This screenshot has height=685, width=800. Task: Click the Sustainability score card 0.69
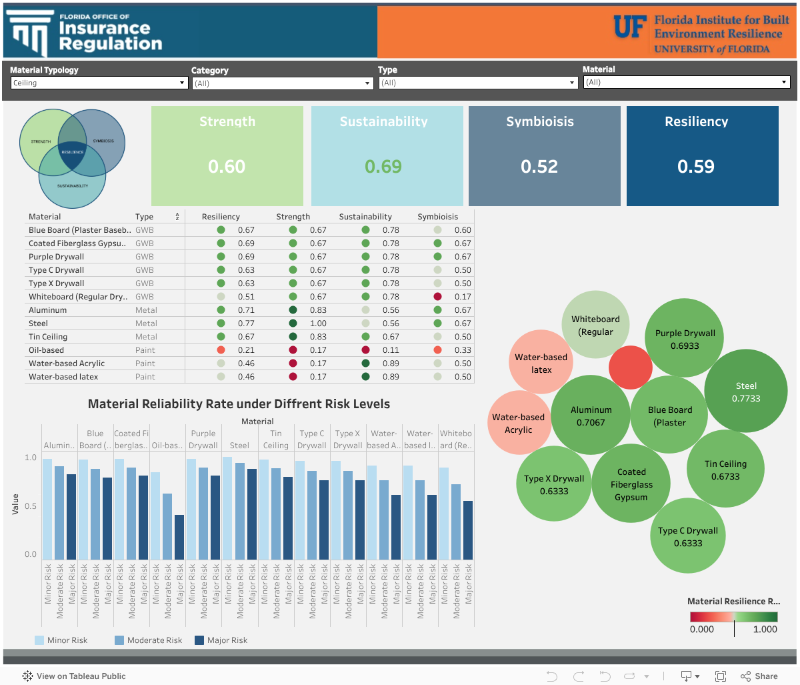coord(387,156)
